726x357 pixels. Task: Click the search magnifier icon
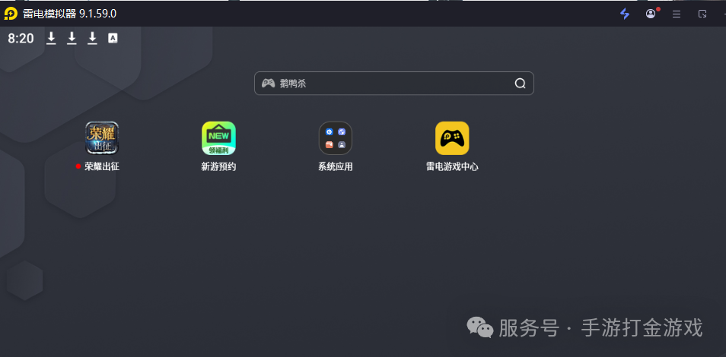[520, 84]
